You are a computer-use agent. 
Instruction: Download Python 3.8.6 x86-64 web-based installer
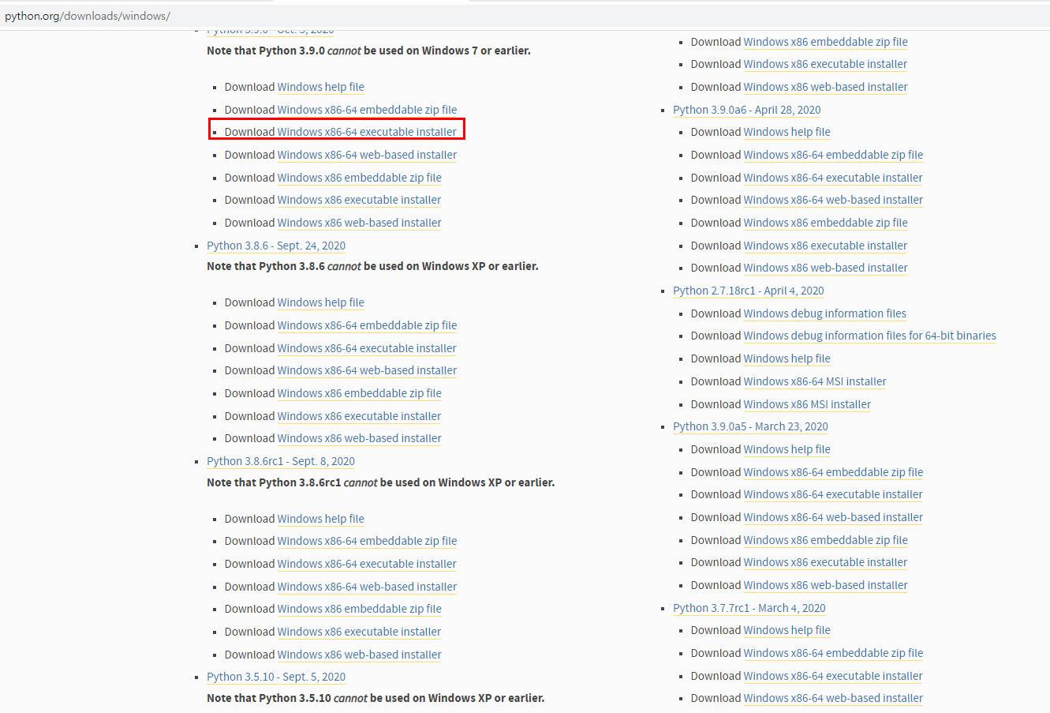(x=367, y=370)
